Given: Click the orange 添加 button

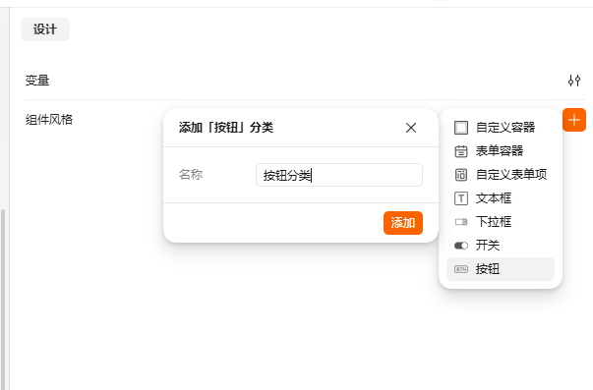Looking at the screenshot, I should 403,223.
